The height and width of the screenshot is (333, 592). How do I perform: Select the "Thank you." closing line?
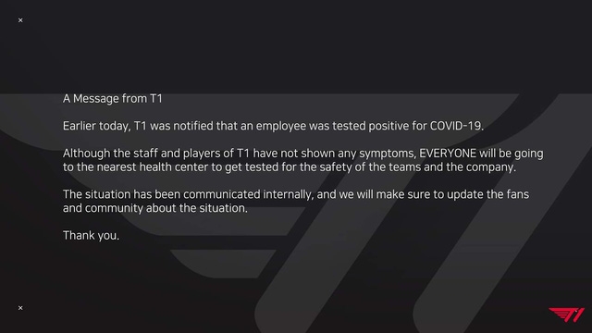pyautogui.click(x=91, y=236)
